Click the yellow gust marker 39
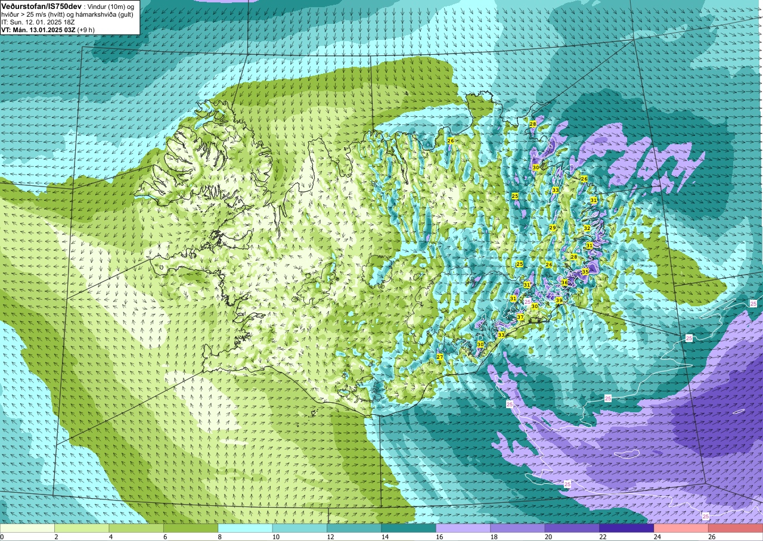 coord(559,300)
